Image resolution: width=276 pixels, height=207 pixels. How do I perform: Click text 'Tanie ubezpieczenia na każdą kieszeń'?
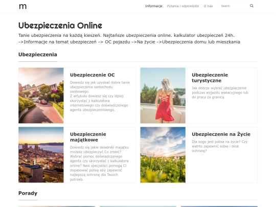coord(60,35)
